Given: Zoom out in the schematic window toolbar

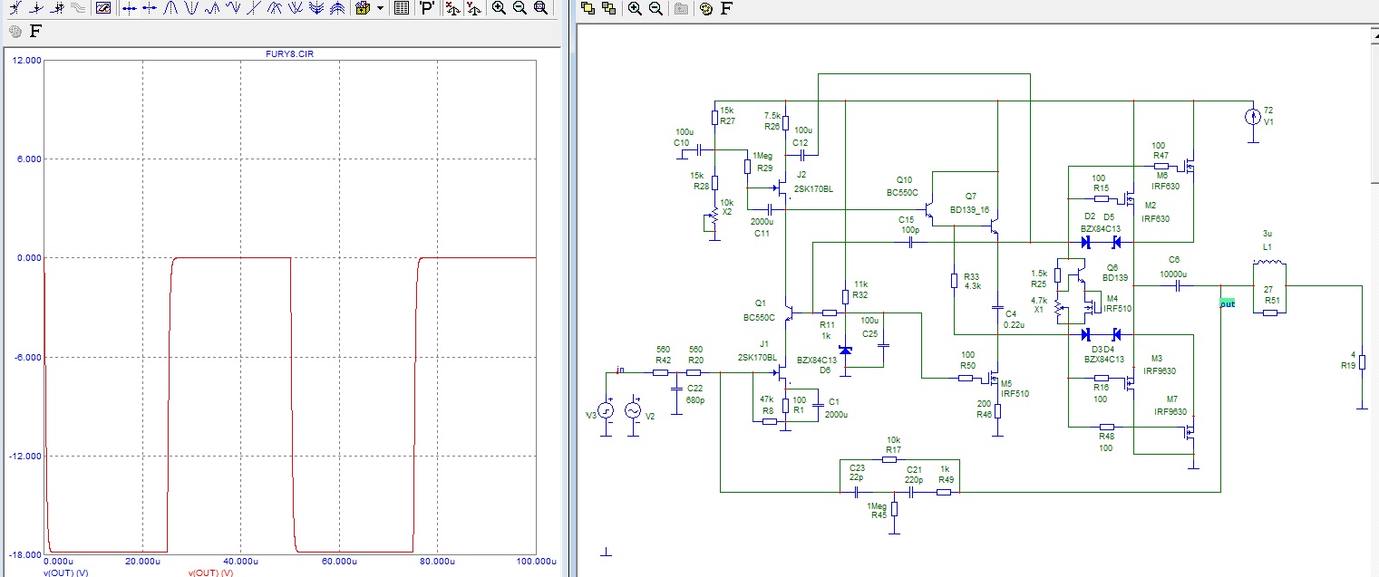Looking at the screenshot, I should point(655,8).
